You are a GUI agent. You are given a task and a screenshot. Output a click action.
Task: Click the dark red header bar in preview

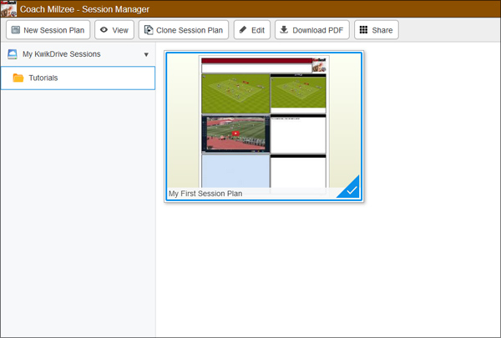(256, 61)
